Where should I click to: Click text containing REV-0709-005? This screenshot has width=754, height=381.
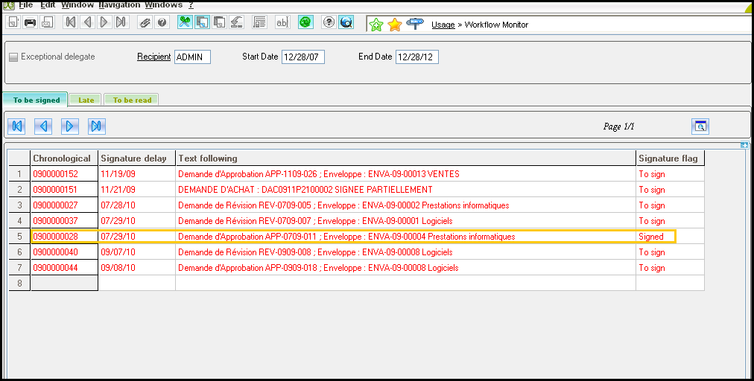click(343, 205)
